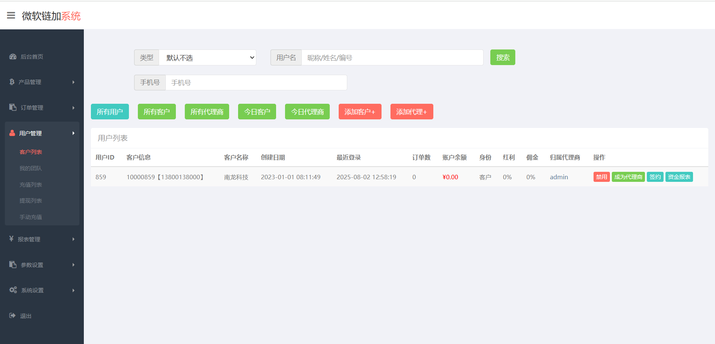The width and height of the screenshot is (715, 344).
Task: Filter by 所有客户 button
Action: click(x=157, y=112)
